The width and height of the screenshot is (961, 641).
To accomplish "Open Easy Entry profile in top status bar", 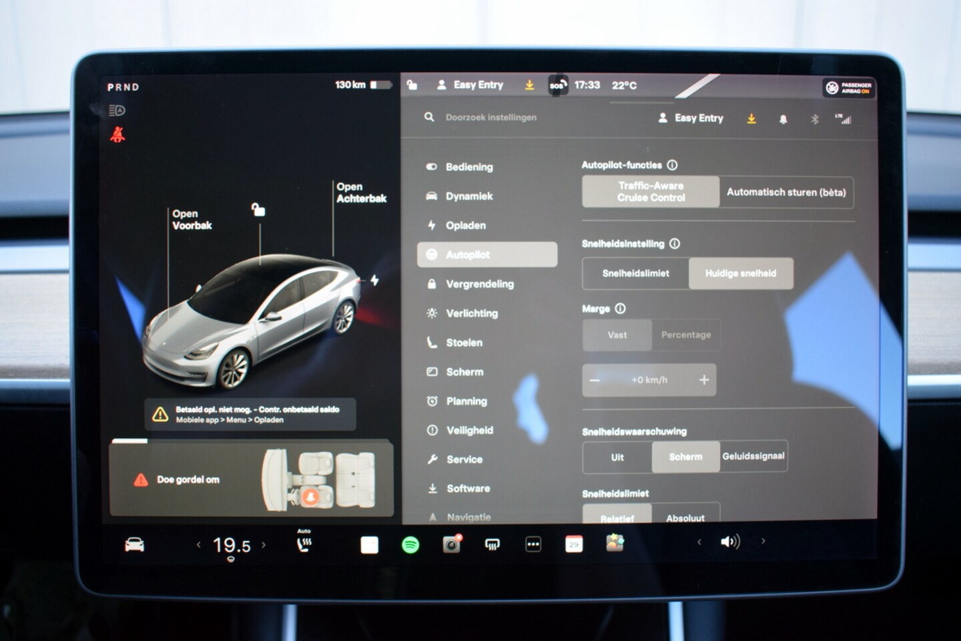I will (470, 85).
